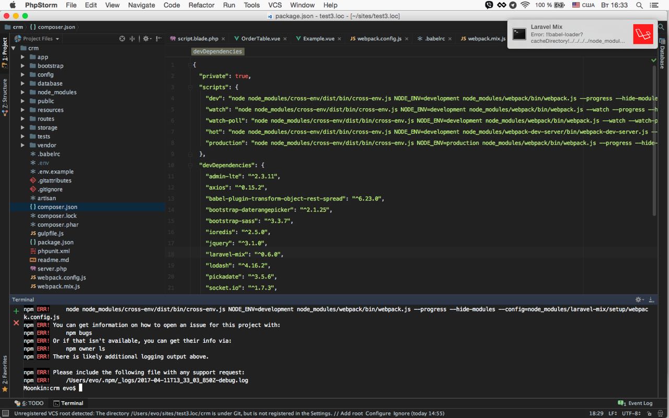
Task: Click the composer.json breadcrumb in navigation bar
Action: coord(53,27)
